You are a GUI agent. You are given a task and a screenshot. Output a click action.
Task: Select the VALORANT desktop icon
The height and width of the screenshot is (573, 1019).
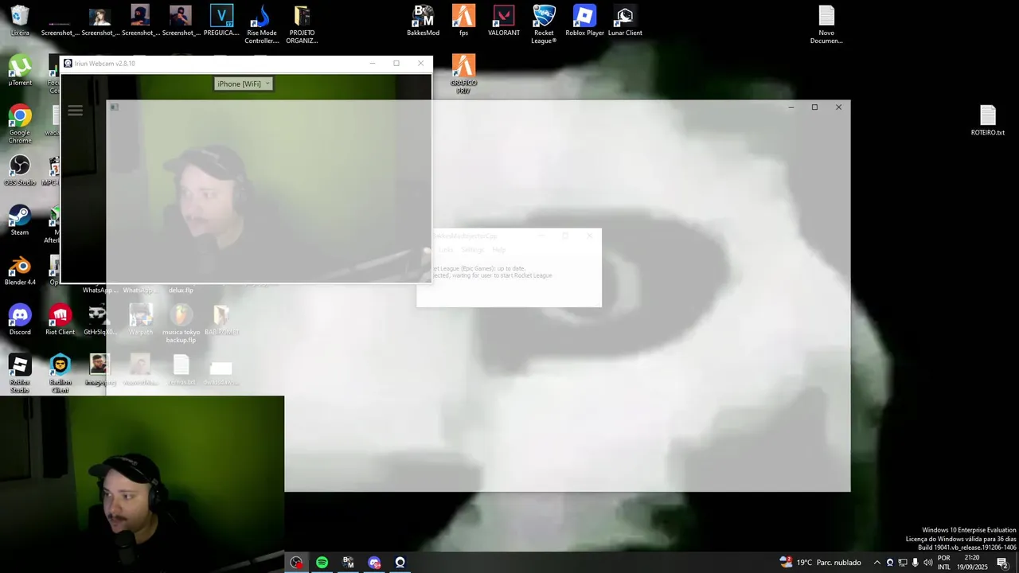pos(504,21)
